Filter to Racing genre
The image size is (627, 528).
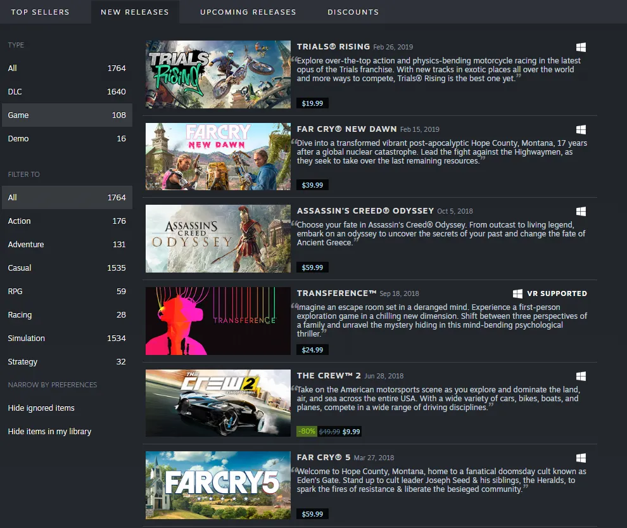66,314
